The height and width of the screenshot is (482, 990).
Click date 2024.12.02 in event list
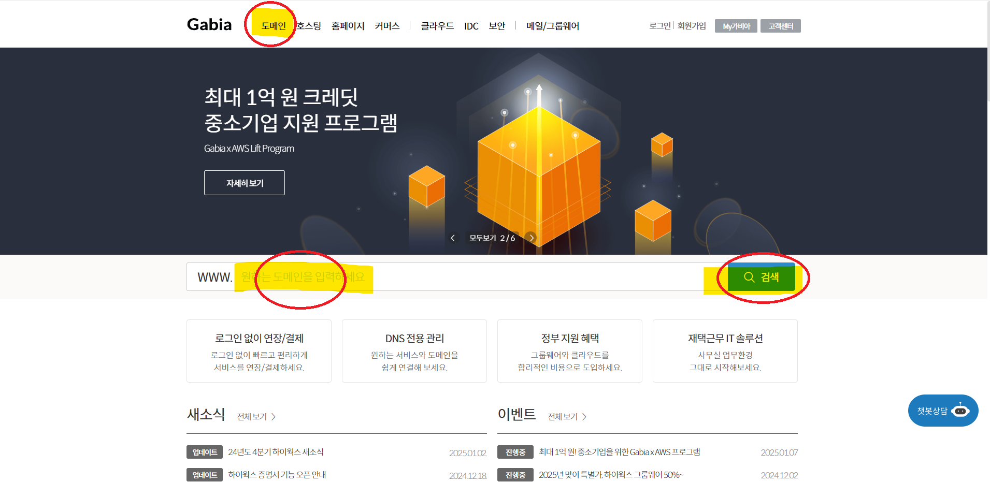[x=779, y=475]
